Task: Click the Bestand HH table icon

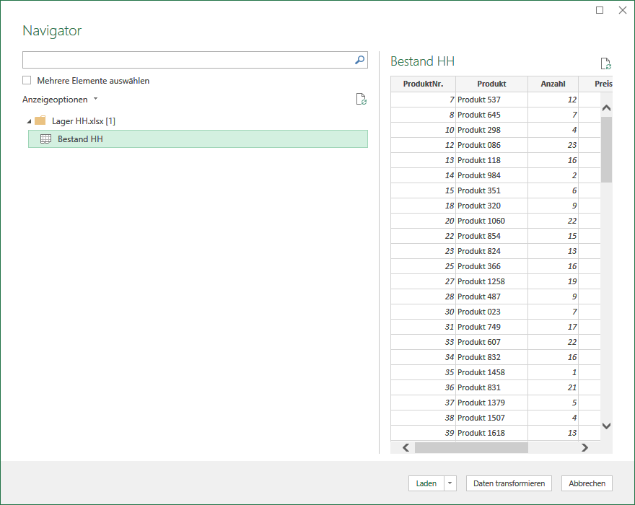Action: [x=45, y=139]
